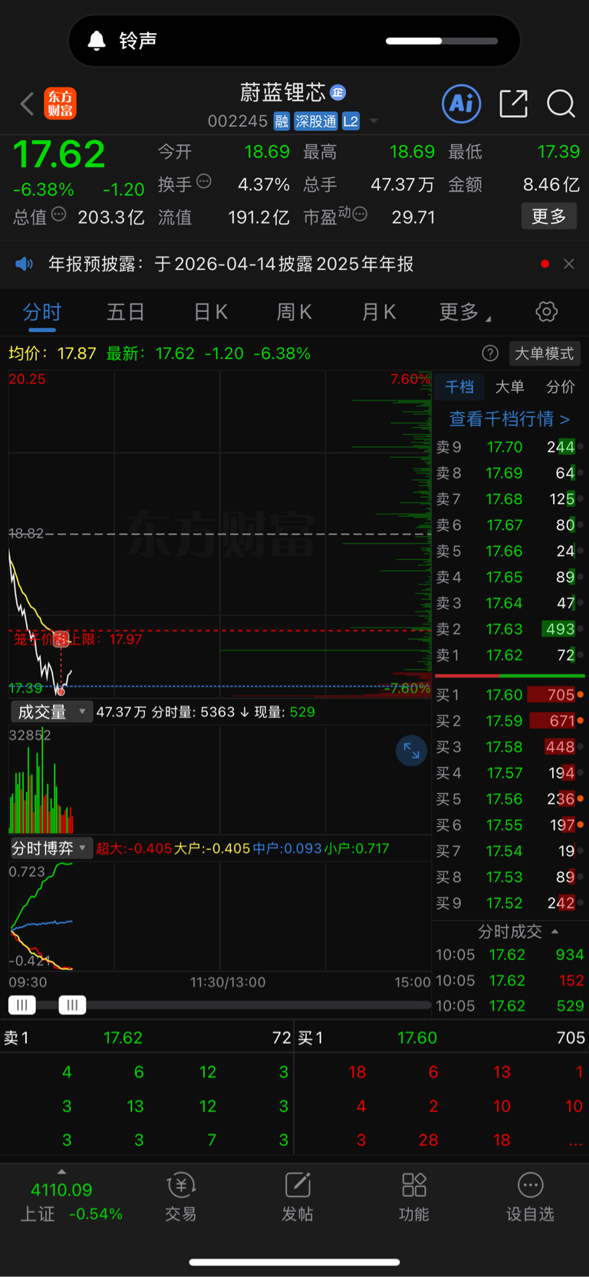Select 卖9 row at 17.70
The height and width of the screenshot is (1277, 589).
coord(509,447)
